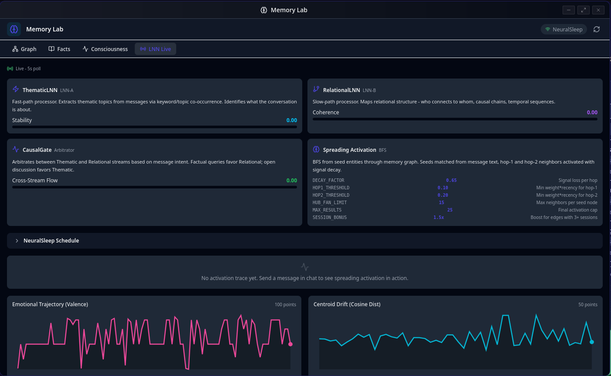Click the refresh icon beside NeuralSleep
The image size is (611, 376).
[x=597, y=29]
